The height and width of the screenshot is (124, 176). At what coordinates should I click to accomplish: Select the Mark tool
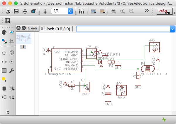coord(12,41)
